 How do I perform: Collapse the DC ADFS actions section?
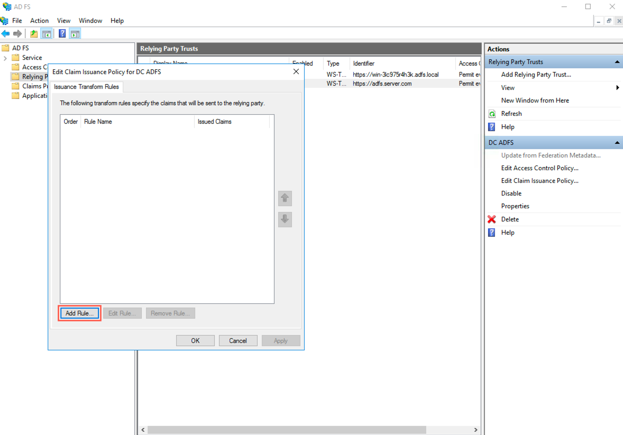click(617, 142)
